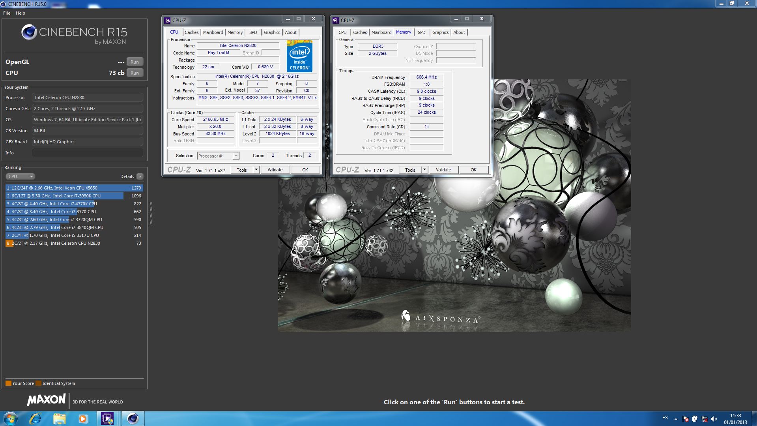Image resolution: width=757 pixels, height=426 pixels.
Task: Select the Core i5-3317U ranking row
Action: (x=74, y=235)
